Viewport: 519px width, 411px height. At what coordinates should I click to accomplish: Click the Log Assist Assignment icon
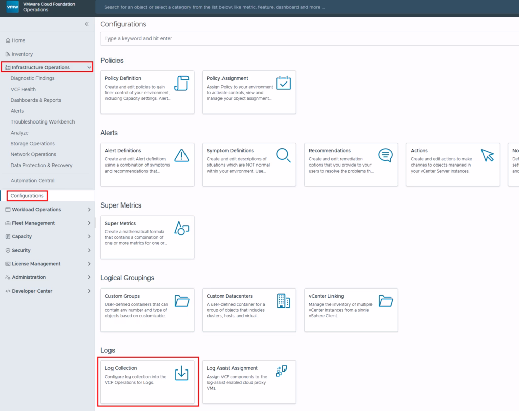point(281,372)
